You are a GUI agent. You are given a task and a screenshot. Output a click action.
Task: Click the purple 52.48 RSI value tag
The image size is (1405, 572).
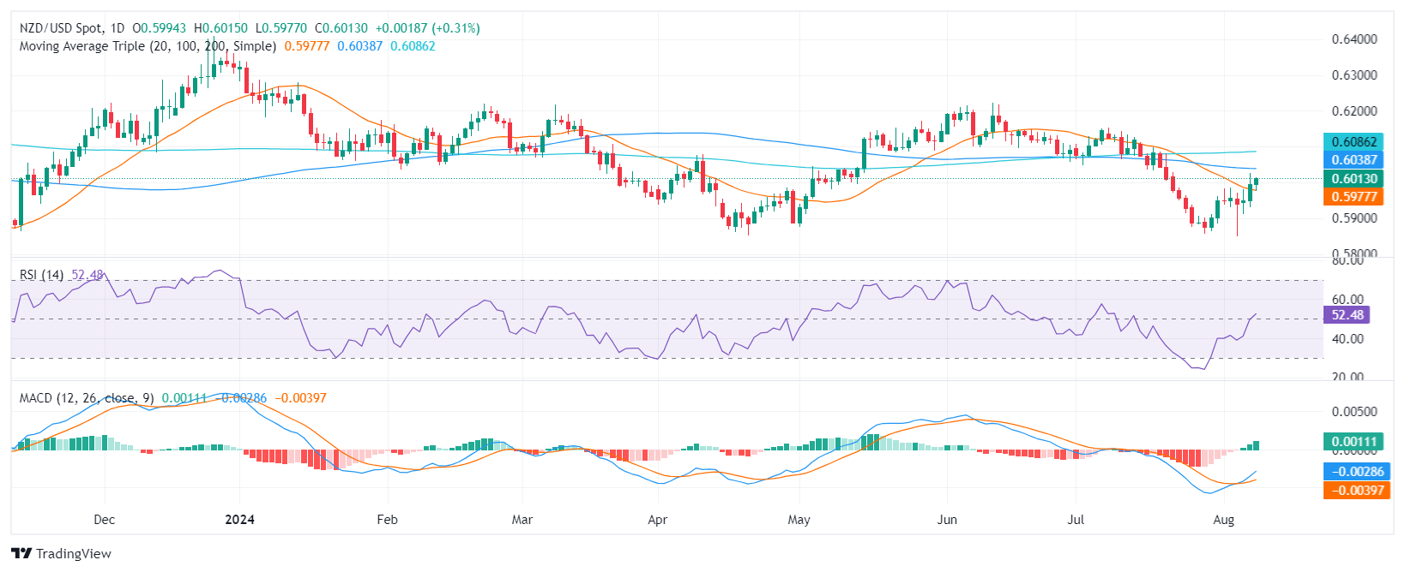pyautogui.click(x=1347, y=315)
